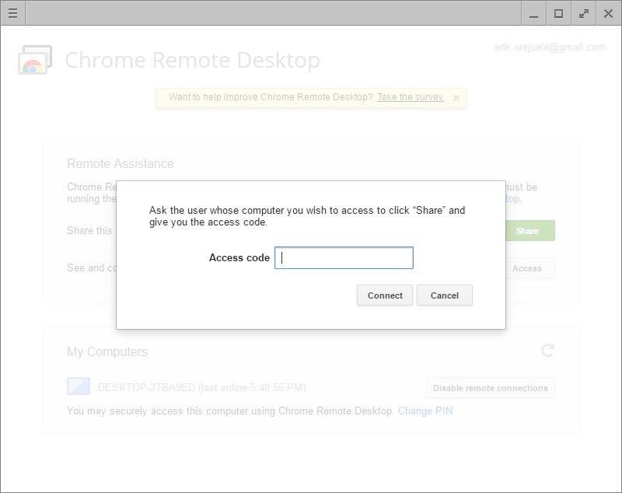Disable remote connections for this computer
Screen dimensions: 622x493
490,388
